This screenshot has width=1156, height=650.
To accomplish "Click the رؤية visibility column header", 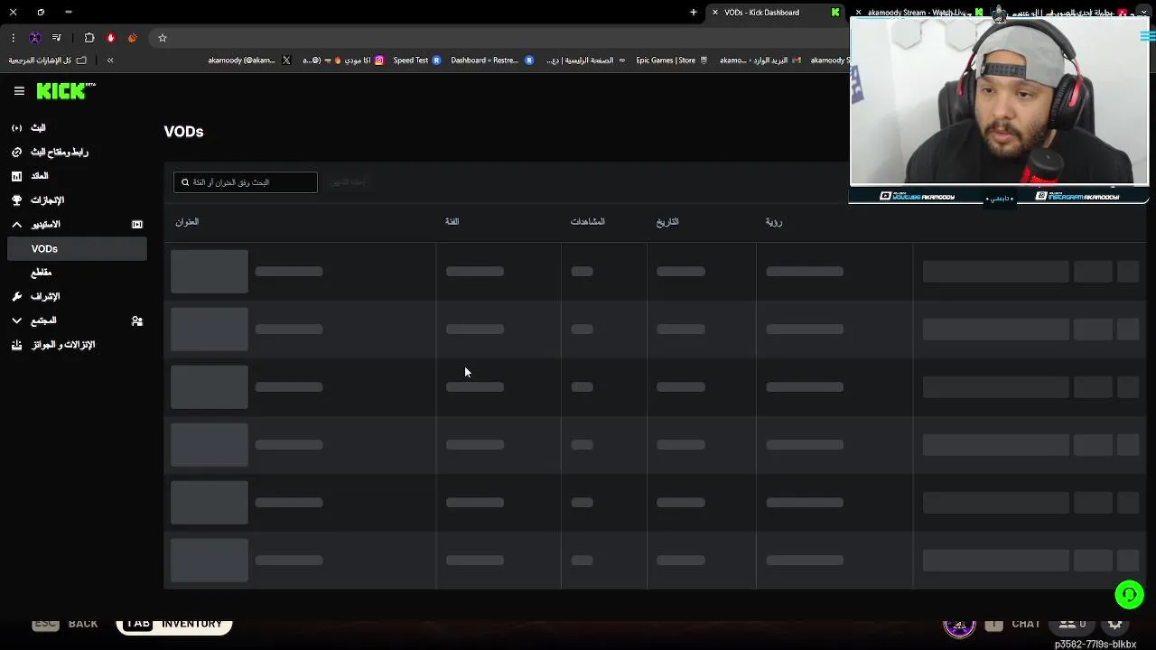I will pos(774,222).
